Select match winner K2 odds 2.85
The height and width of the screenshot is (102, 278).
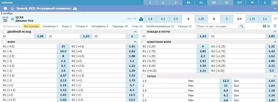pyautogui.click(x=272, y=36)
